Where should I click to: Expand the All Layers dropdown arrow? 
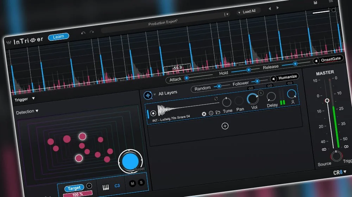pyautogui.click(x=155, y=95)
